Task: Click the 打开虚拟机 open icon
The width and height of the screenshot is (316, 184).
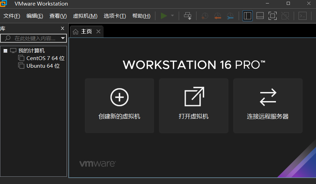Action: [194, 97]
